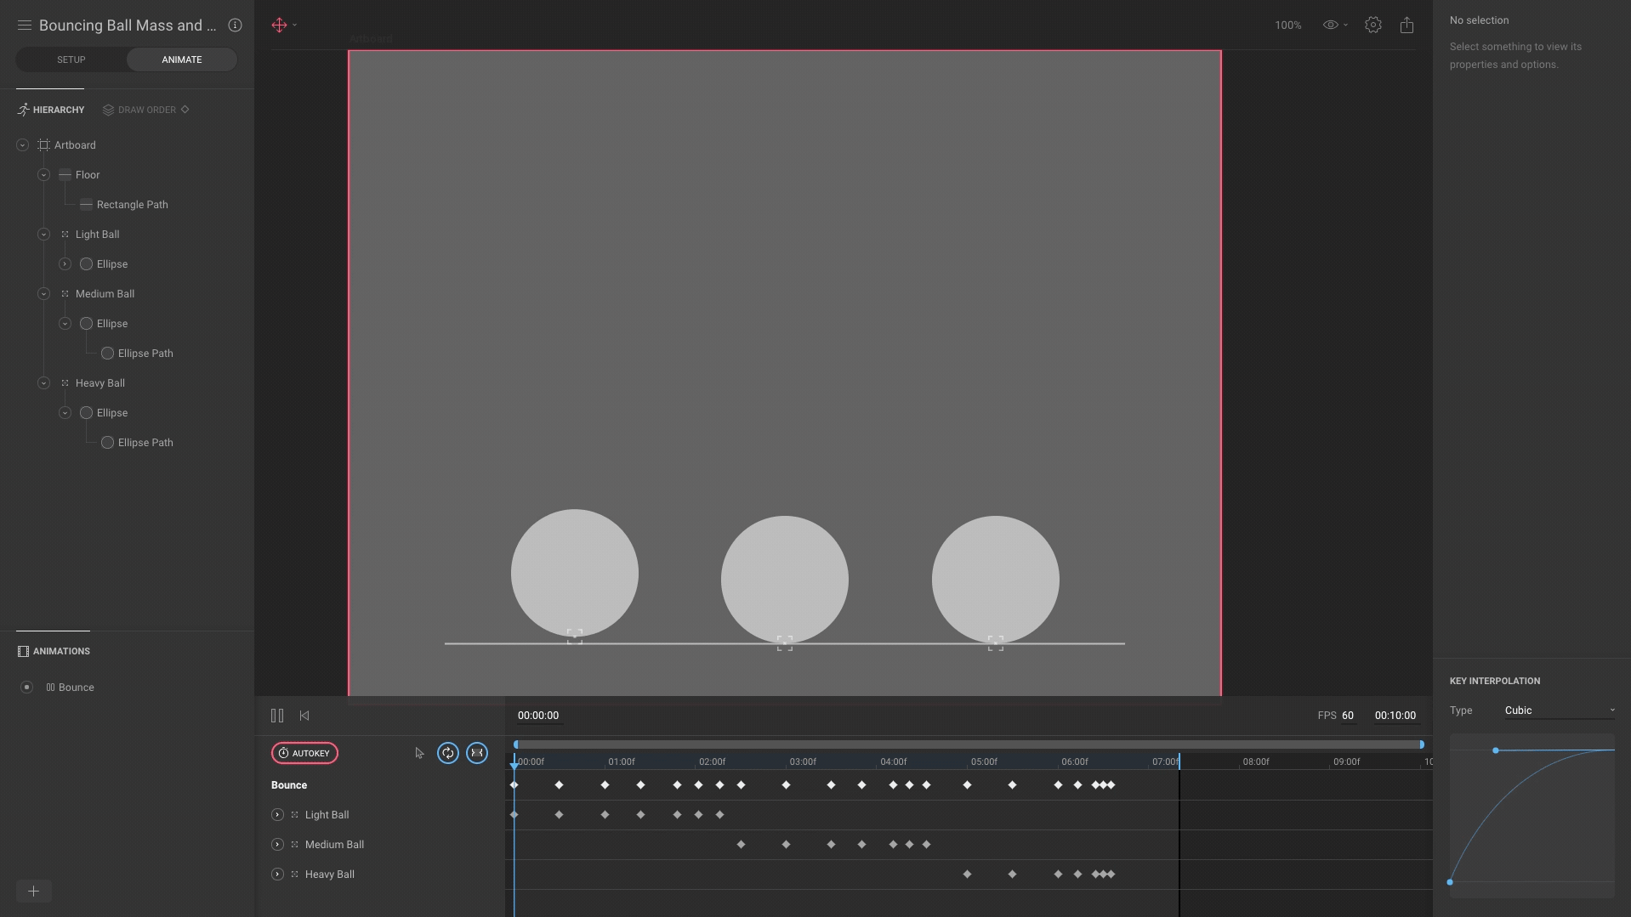Switch to SETUP mode

pyautogui.click(x=71, y=59)
